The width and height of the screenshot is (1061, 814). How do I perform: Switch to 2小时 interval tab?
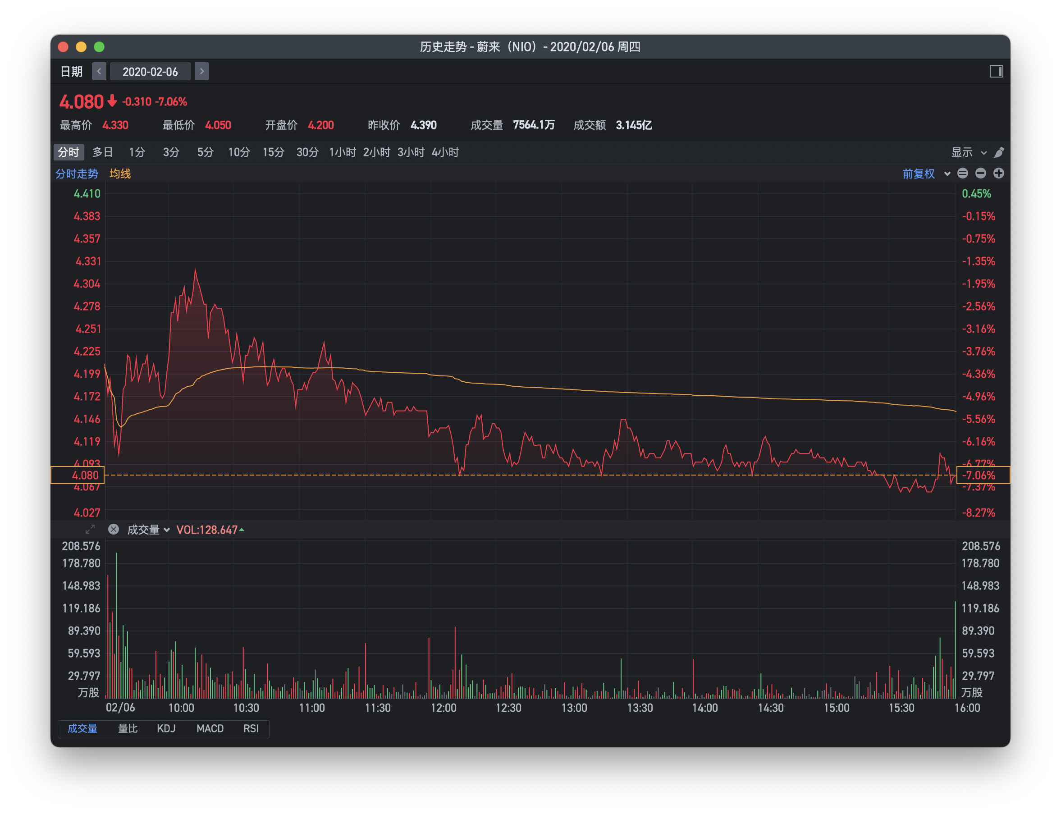(x=376, y=152)
